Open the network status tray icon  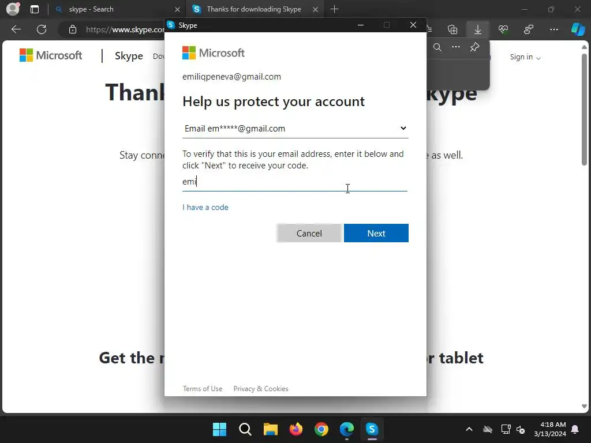[x=506, y=429]
